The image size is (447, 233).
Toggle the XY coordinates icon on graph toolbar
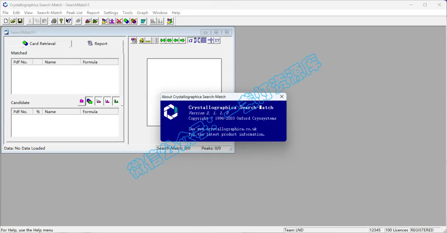pyautogui.click(x=217, y=40)
